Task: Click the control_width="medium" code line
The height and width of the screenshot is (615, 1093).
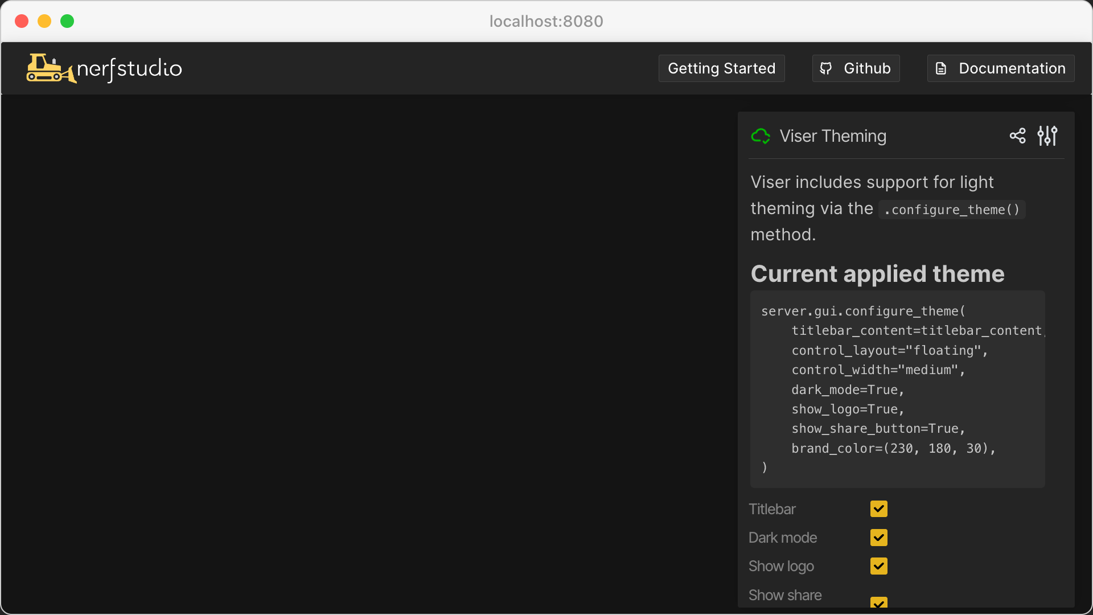Action: coord(878,370)
